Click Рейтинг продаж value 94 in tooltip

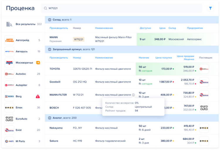click(136, 111)
